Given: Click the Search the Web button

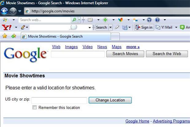Looking at the screenshot, I should [x=167, y=54].
